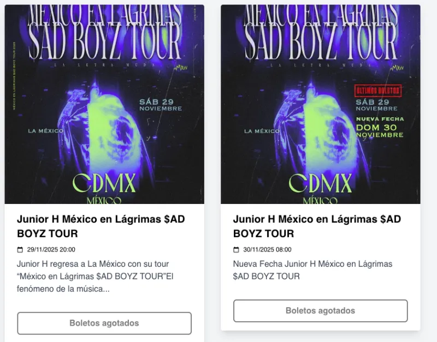This screenshot has height=342, width=437.
Task: Click the red Últimos Boletos badge on poster
Action: click(378, 91)
